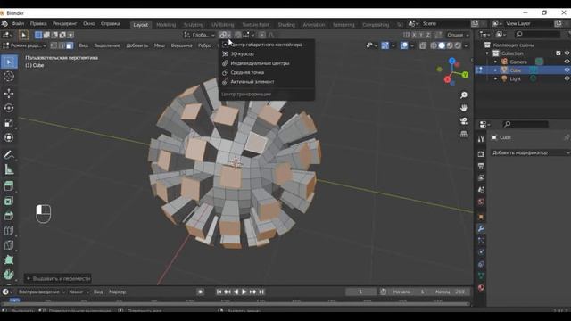Toggle X-ray display button
The width and height of the screenshot is (571, 321).
(x=423, y=45)
